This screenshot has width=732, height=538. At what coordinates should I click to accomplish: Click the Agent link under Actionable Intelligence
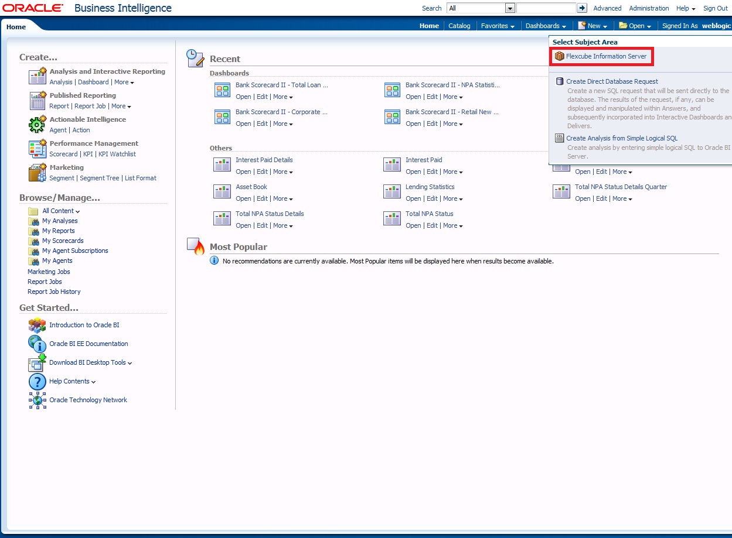click(x=58, y=130)
